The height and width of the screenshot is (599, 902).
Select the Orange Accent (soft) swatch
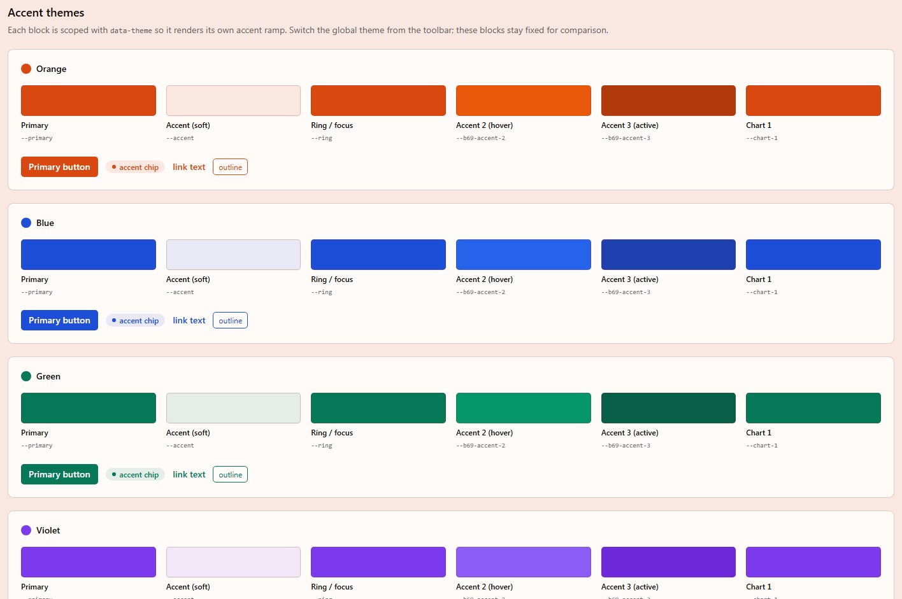233,101
